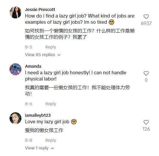
Task: Open the Amanda username link
Action: point(33,66)
